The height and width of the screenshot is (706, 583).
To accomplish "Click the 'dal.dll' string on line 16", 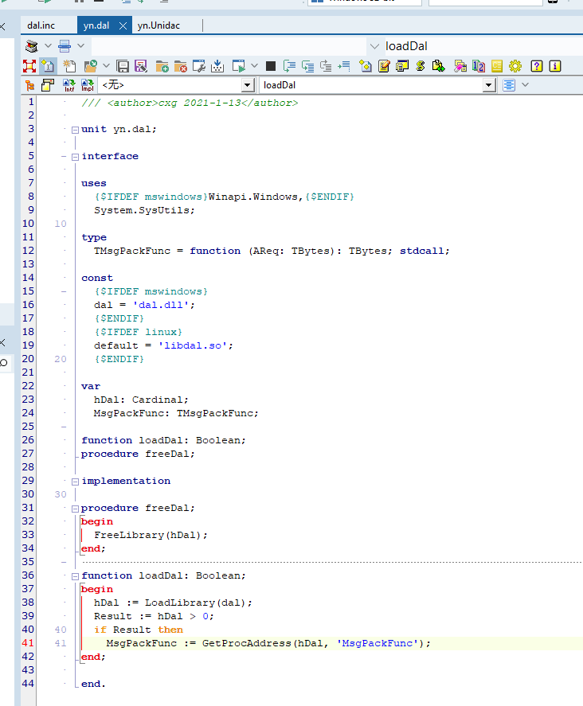I will click(x=160, y=305).
